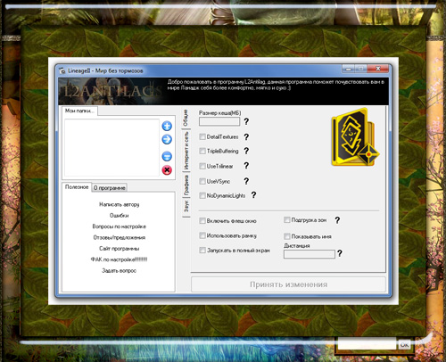
Task: Toggle Показывать имя checkbox
Action: click(287, 236)
